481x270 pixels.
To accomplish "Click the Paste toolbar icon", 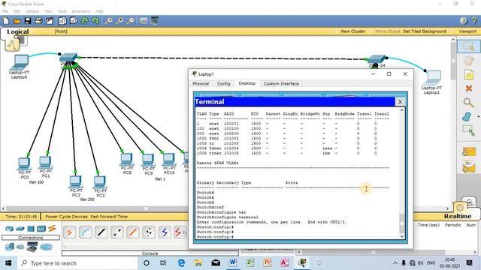I will coord(74,21).
